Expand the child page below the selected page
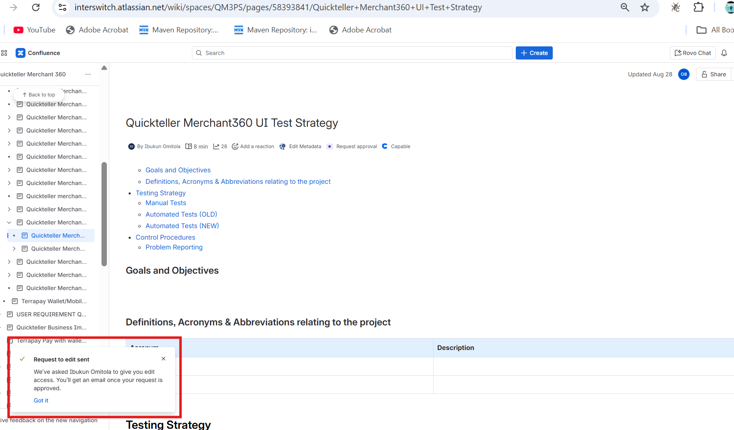Viewport: 734px width, 430px height. click(x=14, y=249)
